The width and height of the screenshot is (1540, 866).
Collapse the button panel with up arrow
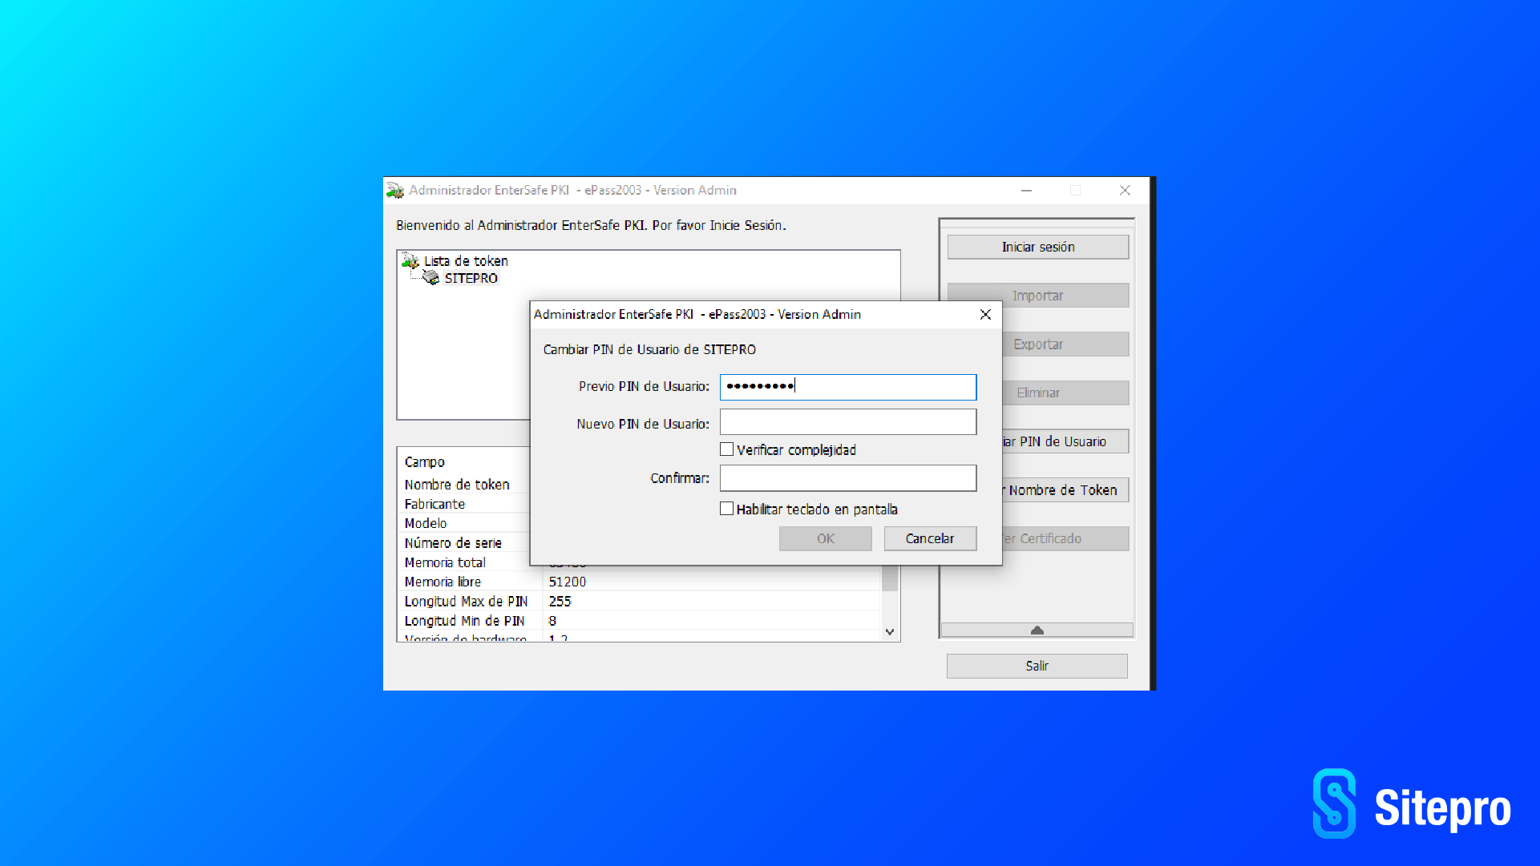click(1037, 630)
